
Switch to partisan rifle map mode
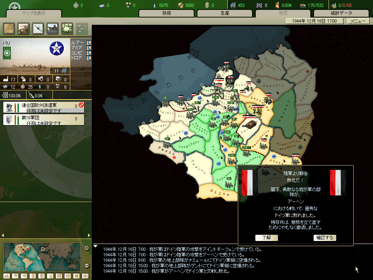click(50, 276)
